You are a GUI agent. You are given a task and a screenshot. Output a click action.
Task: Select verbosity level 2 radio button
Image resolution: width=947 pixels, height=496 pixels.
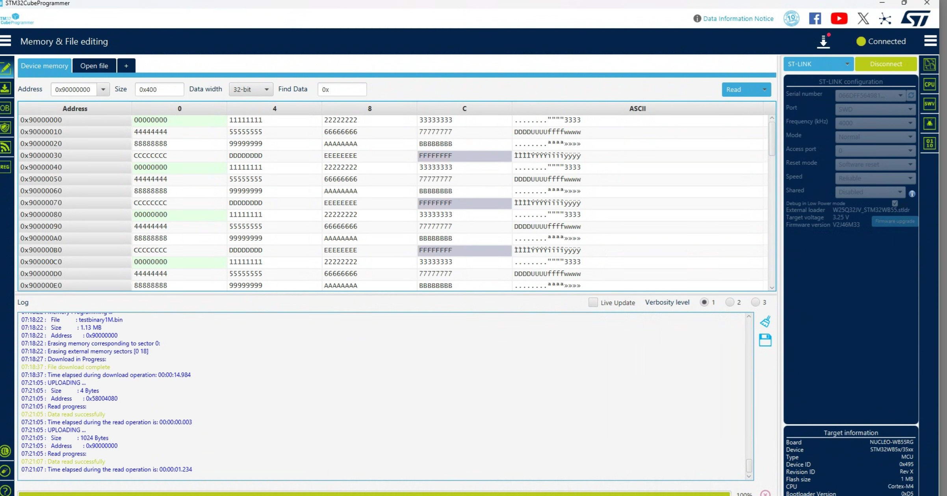pos(730,302)
